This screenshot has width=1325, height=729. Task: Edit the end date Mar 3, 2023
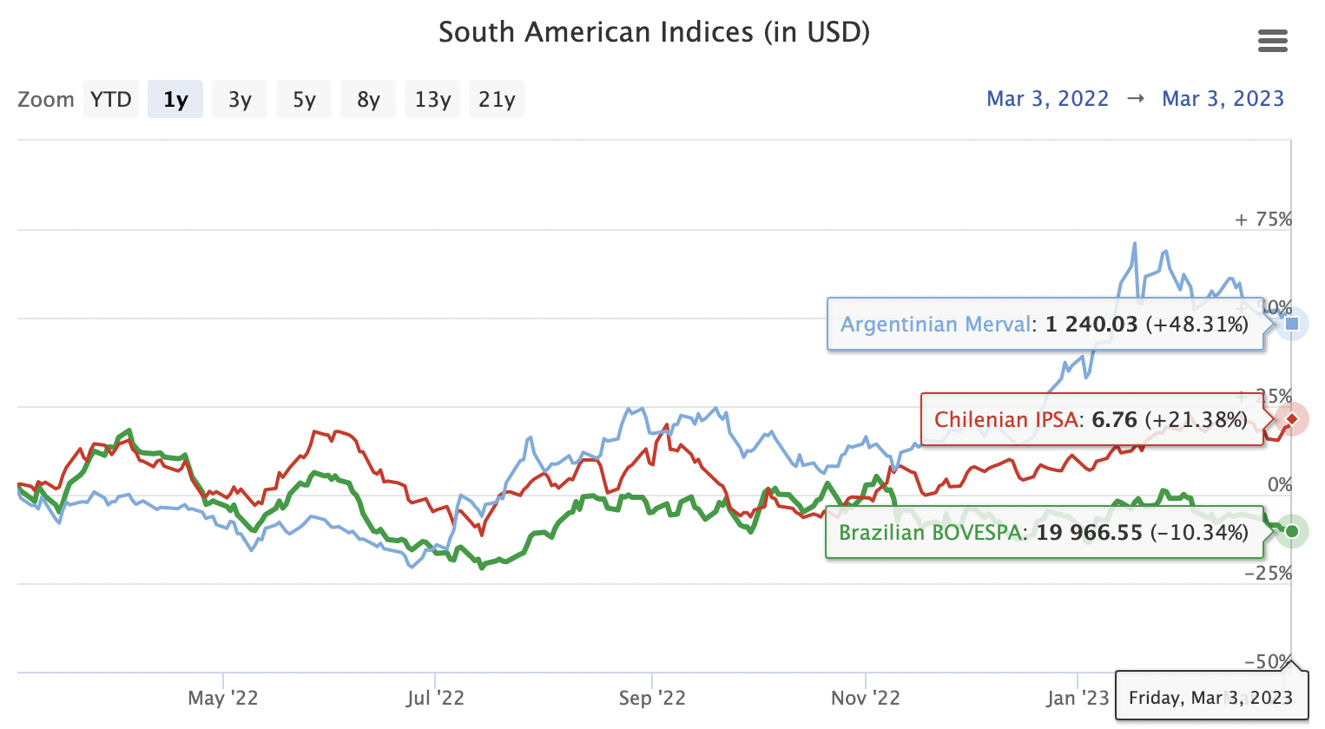point(1223,99)
